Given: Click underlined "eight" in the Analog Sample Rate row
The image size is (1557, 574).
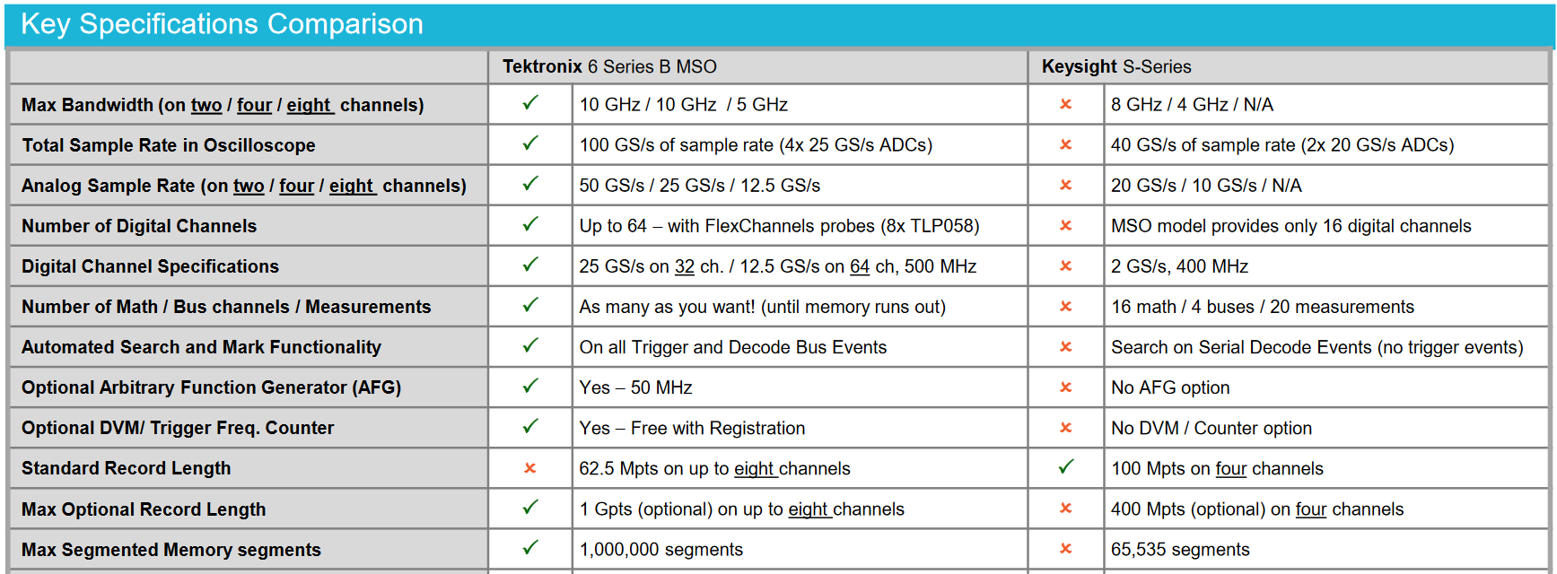Looking at the screenshot, I should (351, 187).
